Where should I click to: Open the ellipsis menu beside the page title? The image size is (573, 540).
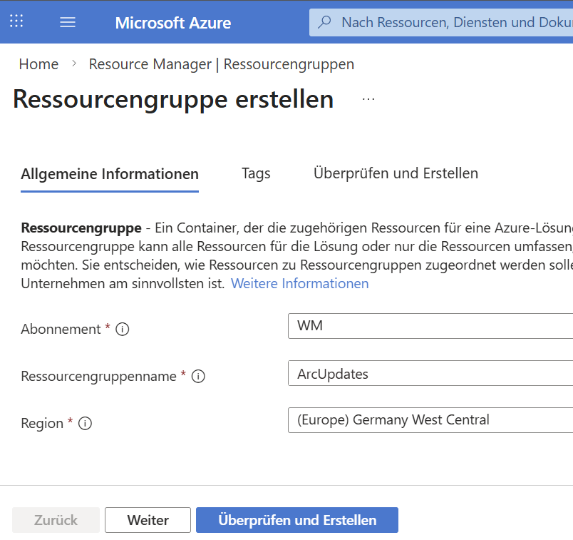(368, 99)
